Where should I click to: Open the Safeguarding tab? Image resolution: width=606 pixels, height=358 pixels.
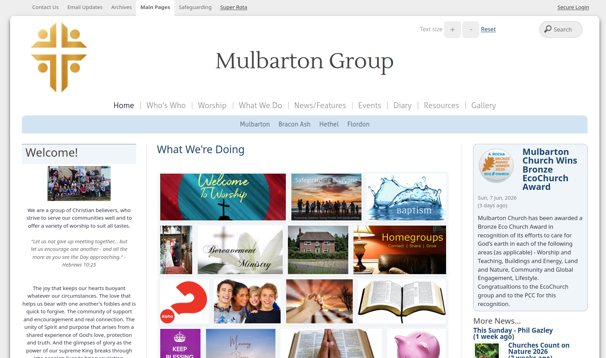(x=195, y=7)
